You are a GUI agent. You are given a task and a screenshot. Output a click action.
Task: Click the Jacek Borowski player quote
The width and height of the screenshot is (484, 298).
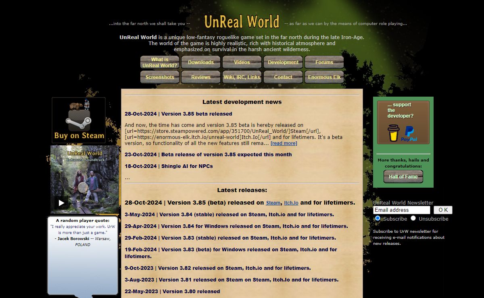(x=83, y=232)
